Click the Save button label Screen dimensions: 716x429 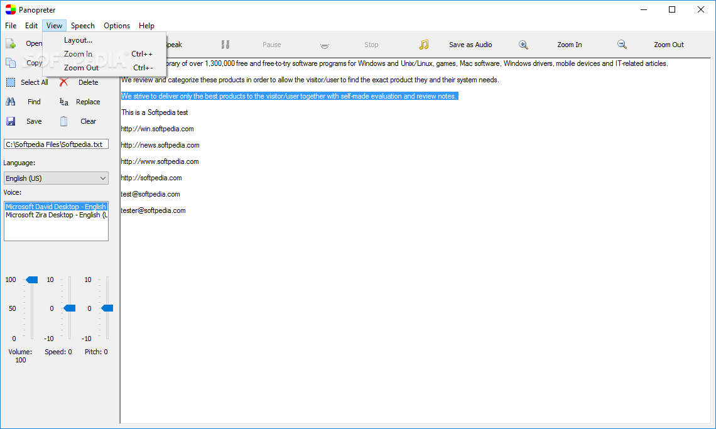(x=35, y=121)
